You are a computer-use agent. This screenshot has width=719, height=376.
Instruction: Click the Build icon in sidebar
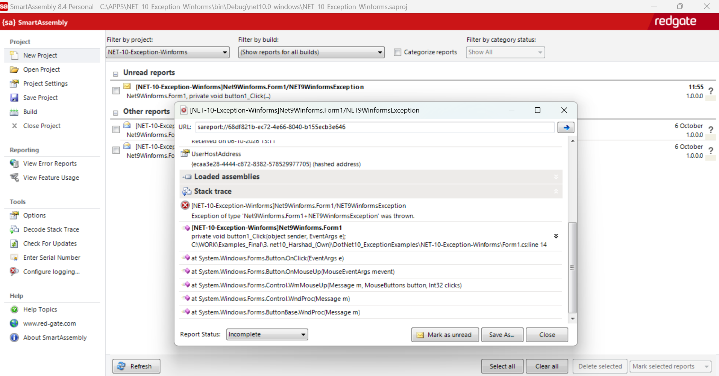pos(14,112)
